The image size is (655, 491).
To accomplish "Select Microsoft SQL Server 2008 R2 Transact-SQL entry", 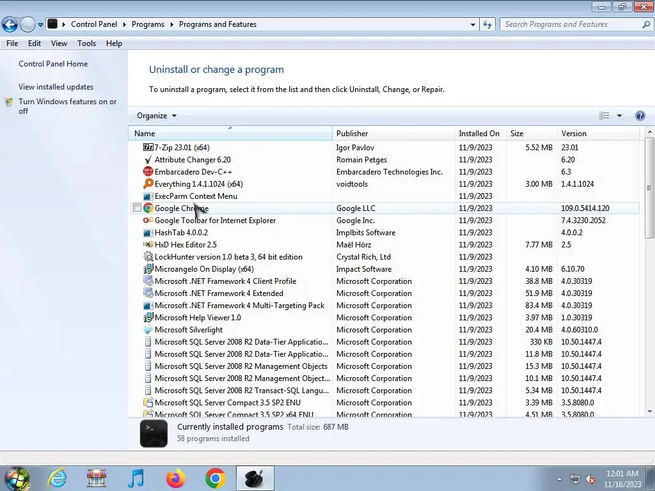I will pyautogui.click(x=241, y=391).
